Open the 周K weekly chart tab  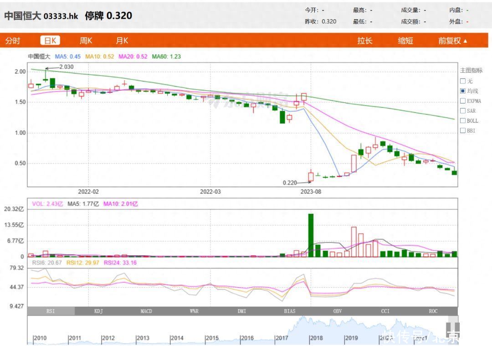[86, 41]
